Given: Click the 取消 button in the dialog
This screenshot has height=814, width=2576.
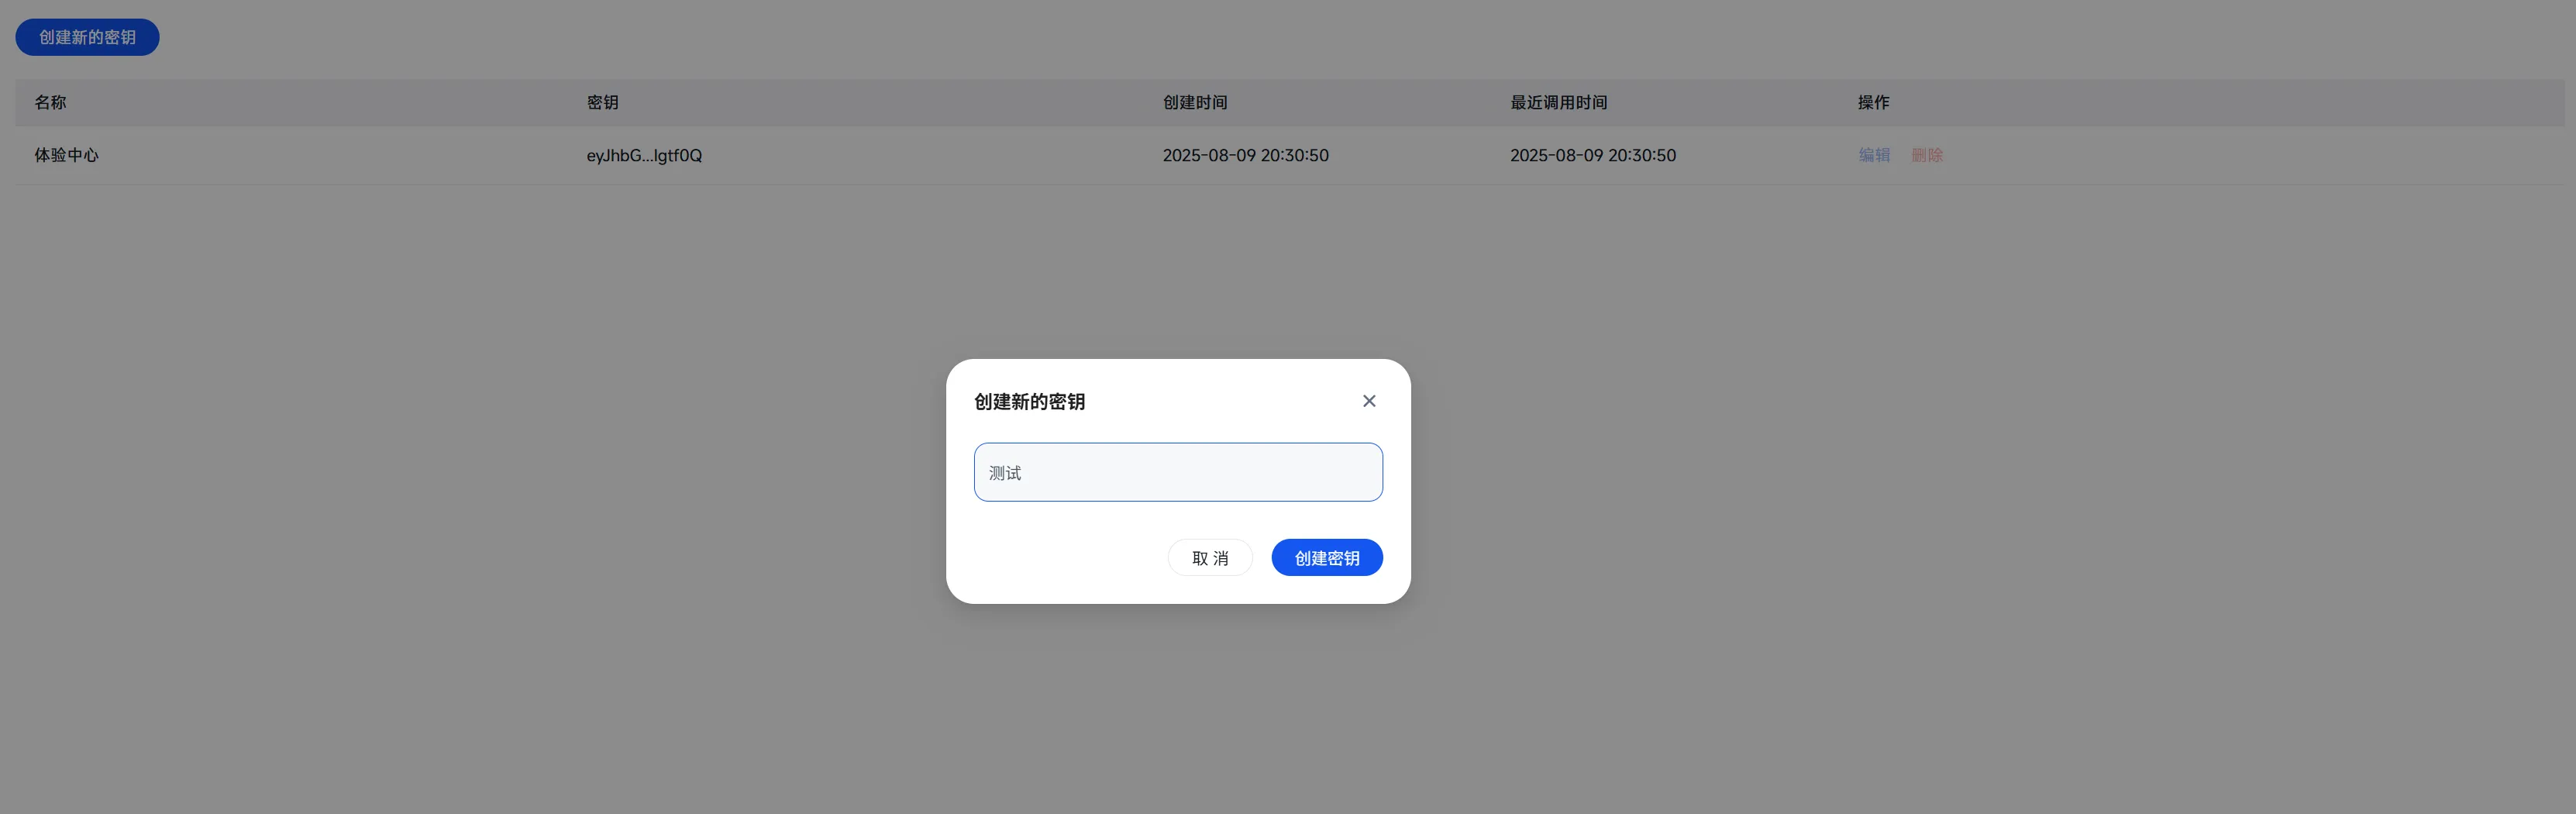Looking at the screenshot, I should [x=1210, y=557].
